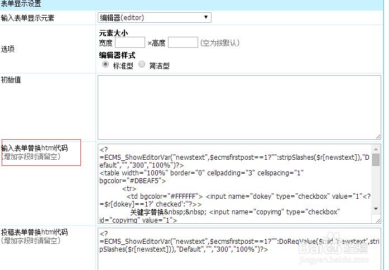Click the 投稿表单替换html代码 row label

point(35,232)
